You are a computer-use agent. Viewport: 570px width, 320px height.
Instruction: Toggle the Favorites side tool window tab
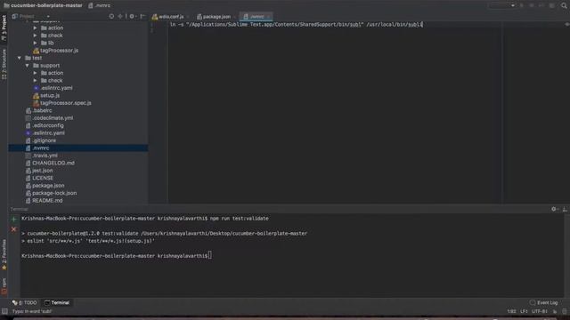click(4, 254)
